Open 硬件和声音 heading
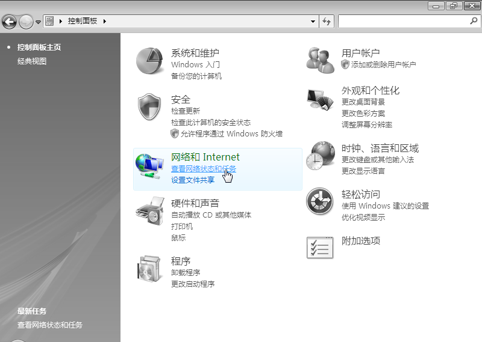The height and width of the screenshot is (342, 482). tap(195, 203)
